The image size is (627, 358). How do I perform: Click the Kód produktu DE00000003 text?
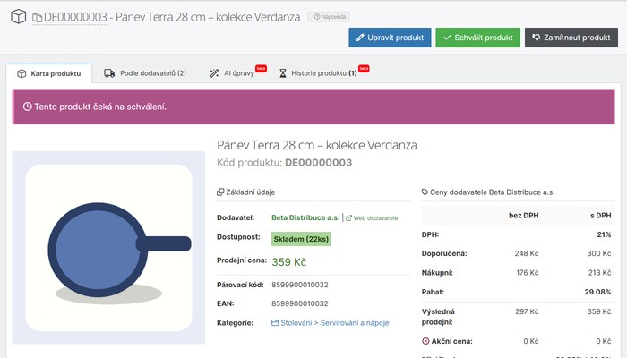pos(284,163)
